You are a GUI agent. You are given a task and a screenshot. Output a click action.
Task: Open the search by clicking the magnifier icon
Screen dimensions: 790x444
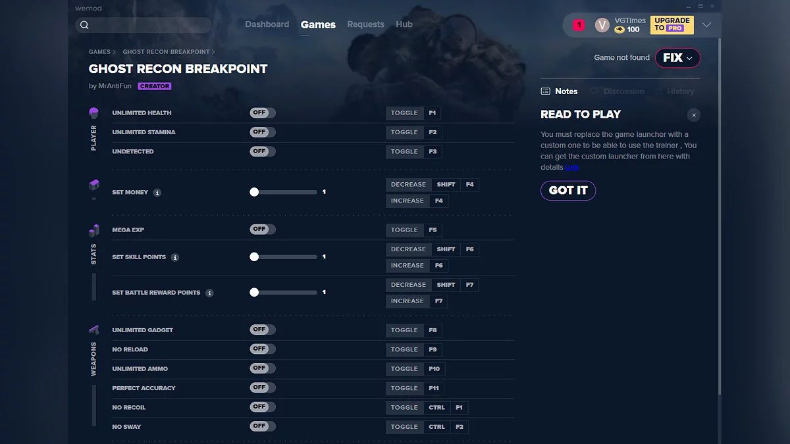click(85, 24)
